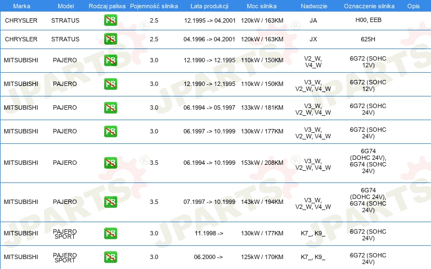Click the date range 07.1997 -> 10.1999
Screen dimensions: 431x269
click(x=209, y=202)
